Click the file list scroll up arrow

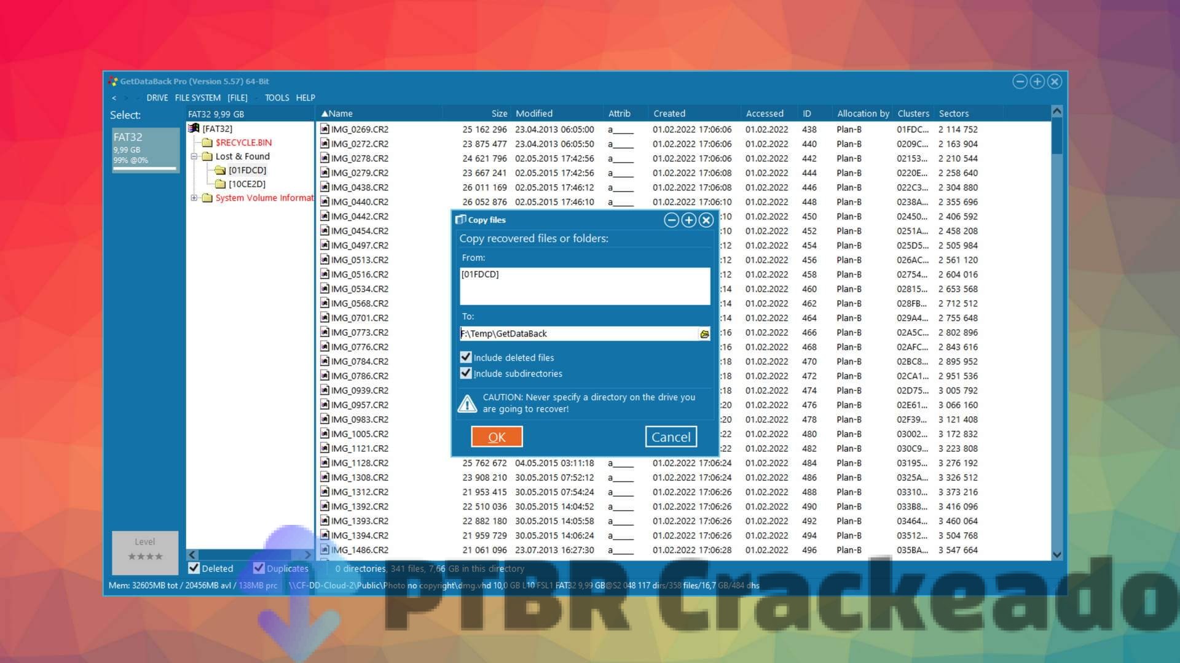coord(1057,112)
